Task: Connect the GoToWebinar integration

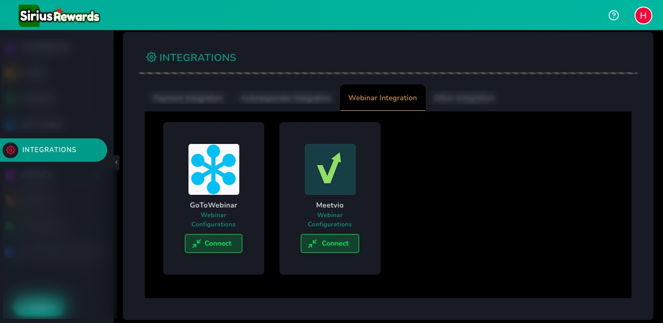Action: [x=213, y=243]
